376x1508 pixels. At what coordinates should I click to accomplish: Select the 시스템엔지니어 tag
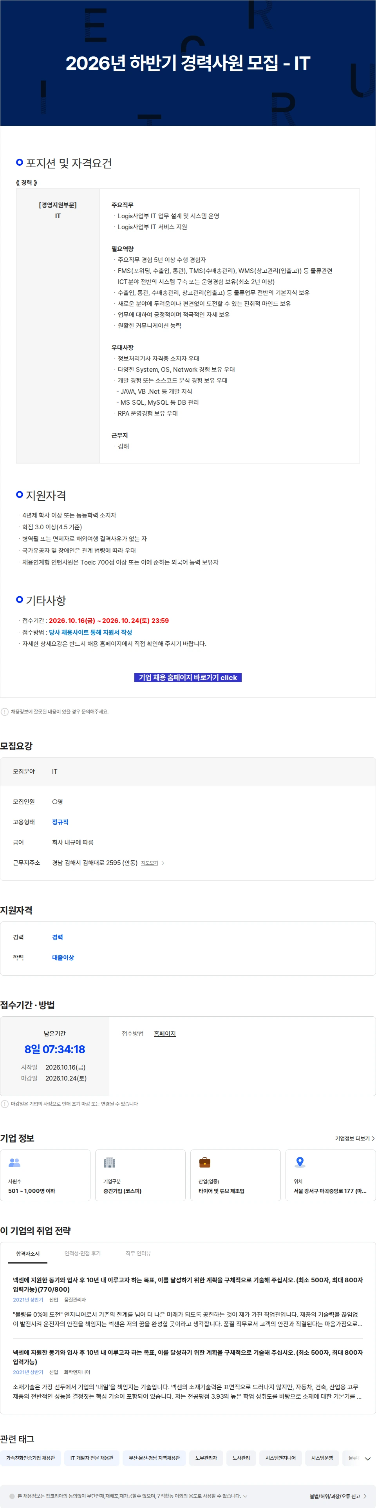point(280,1458)
